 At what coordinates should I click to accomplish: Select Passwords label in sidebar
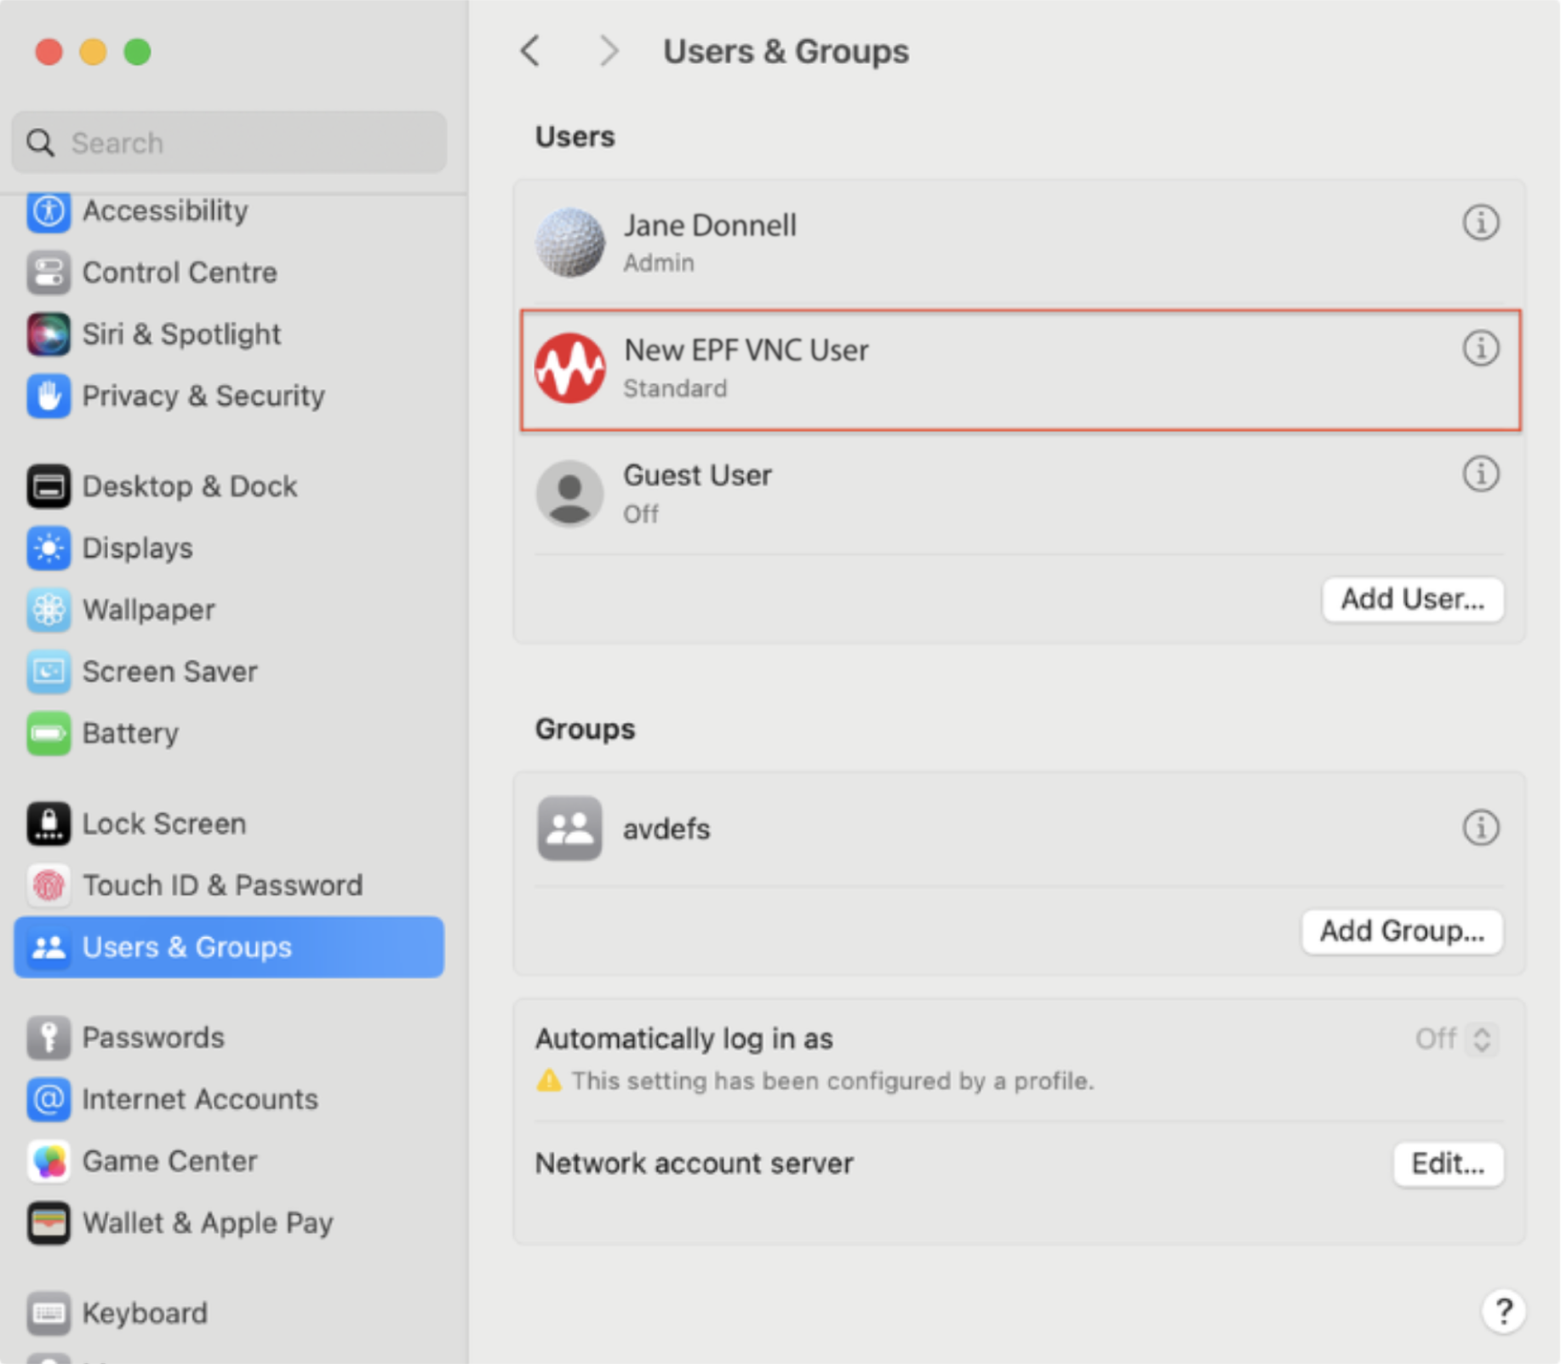point(153,1037)
